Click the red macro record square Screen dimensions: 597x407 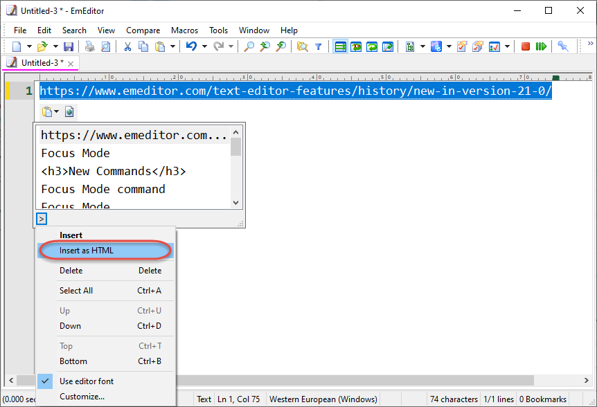pos(526,46)
